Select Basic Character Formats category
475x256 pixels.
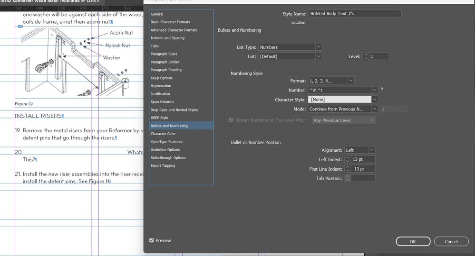181,22
